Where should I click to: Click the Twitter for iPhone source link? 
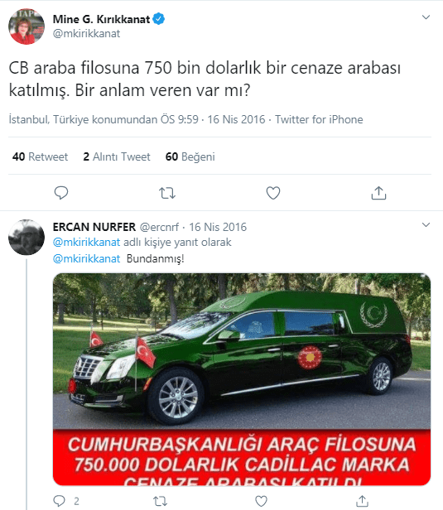319,119
